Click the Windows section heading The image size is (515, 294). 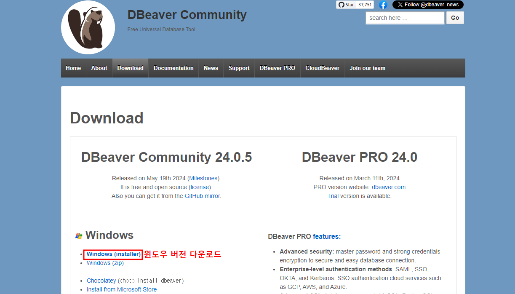(109, 235)
